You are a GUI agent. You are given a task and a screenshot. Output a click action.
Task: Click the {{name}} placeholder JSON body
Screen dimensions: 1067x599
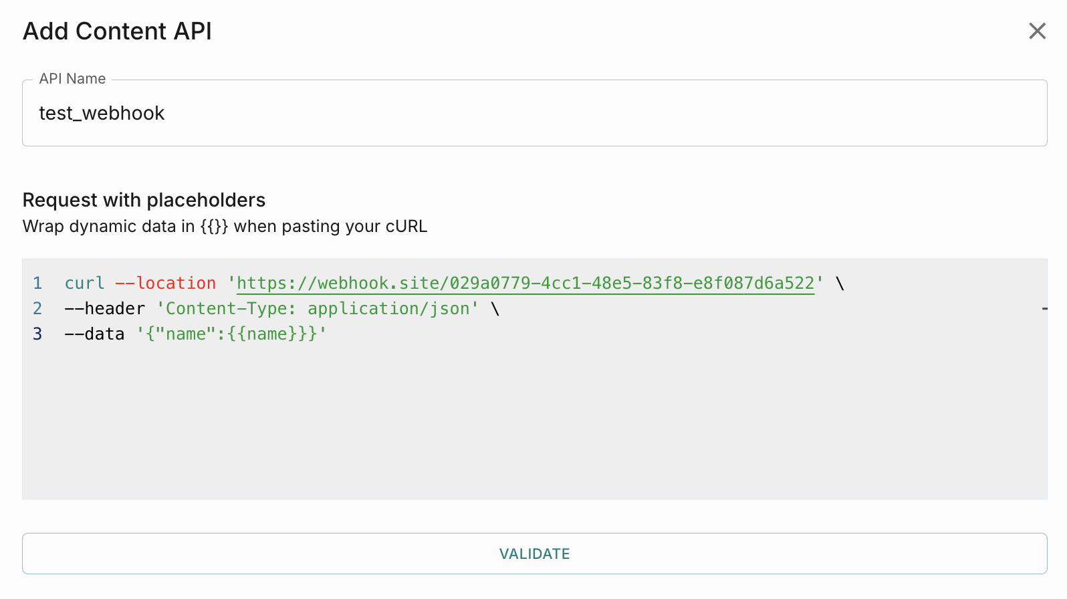point(231,334)
